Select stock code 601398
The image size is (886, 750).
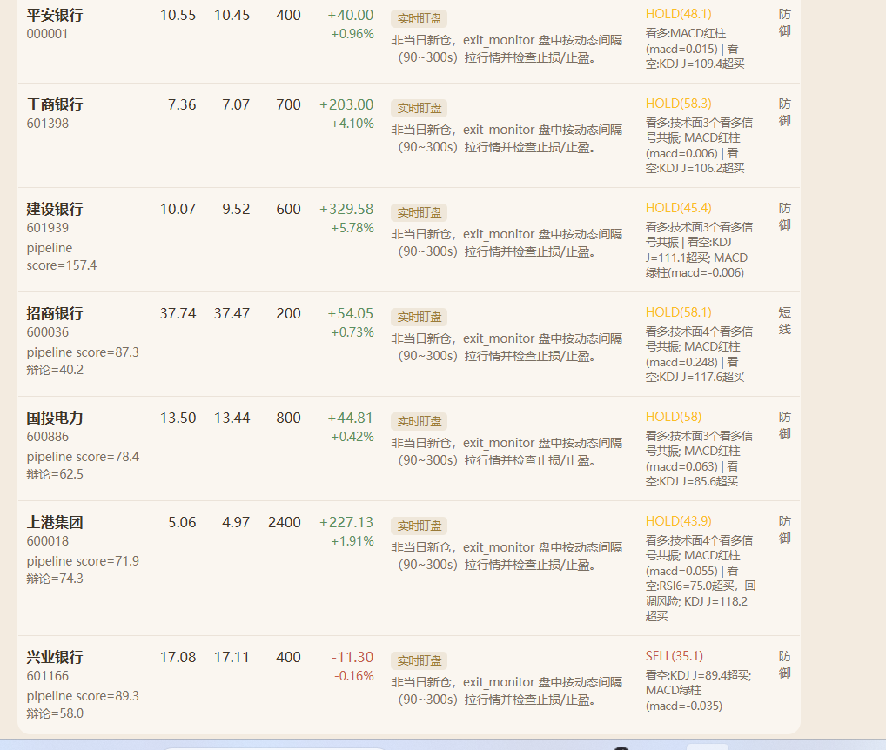click(48, 124)
